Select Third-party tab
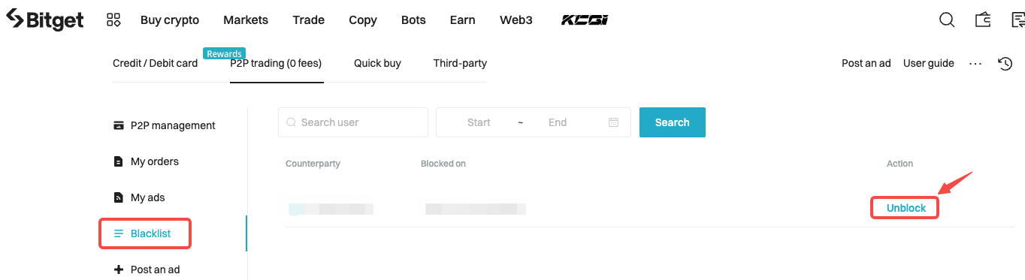Viewport: 1025px width, 280px height. [460, 63]
